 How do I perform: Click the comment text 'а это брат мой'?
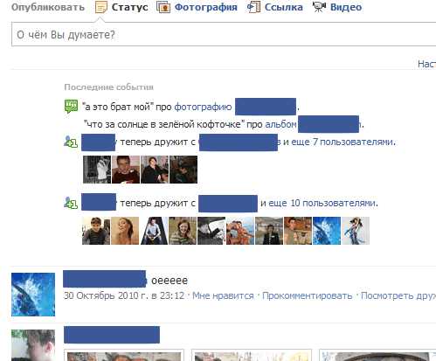click(117, 107)
